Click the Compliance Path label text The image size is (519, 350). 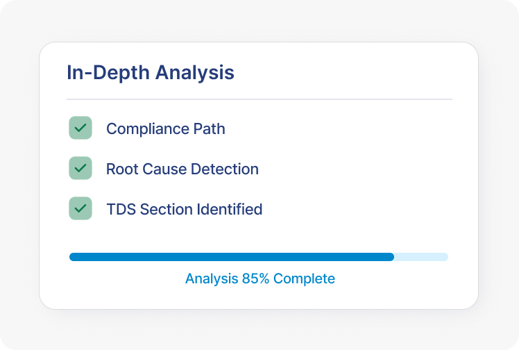(165, 128)
